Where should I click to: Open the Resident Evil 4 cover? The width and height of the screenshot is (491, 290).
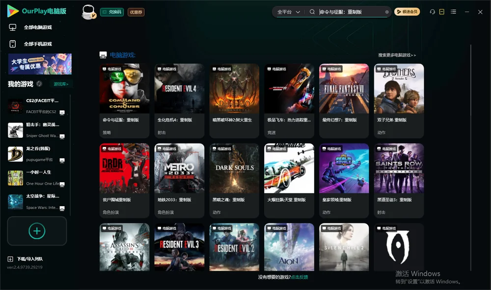[x=179, y=89]
